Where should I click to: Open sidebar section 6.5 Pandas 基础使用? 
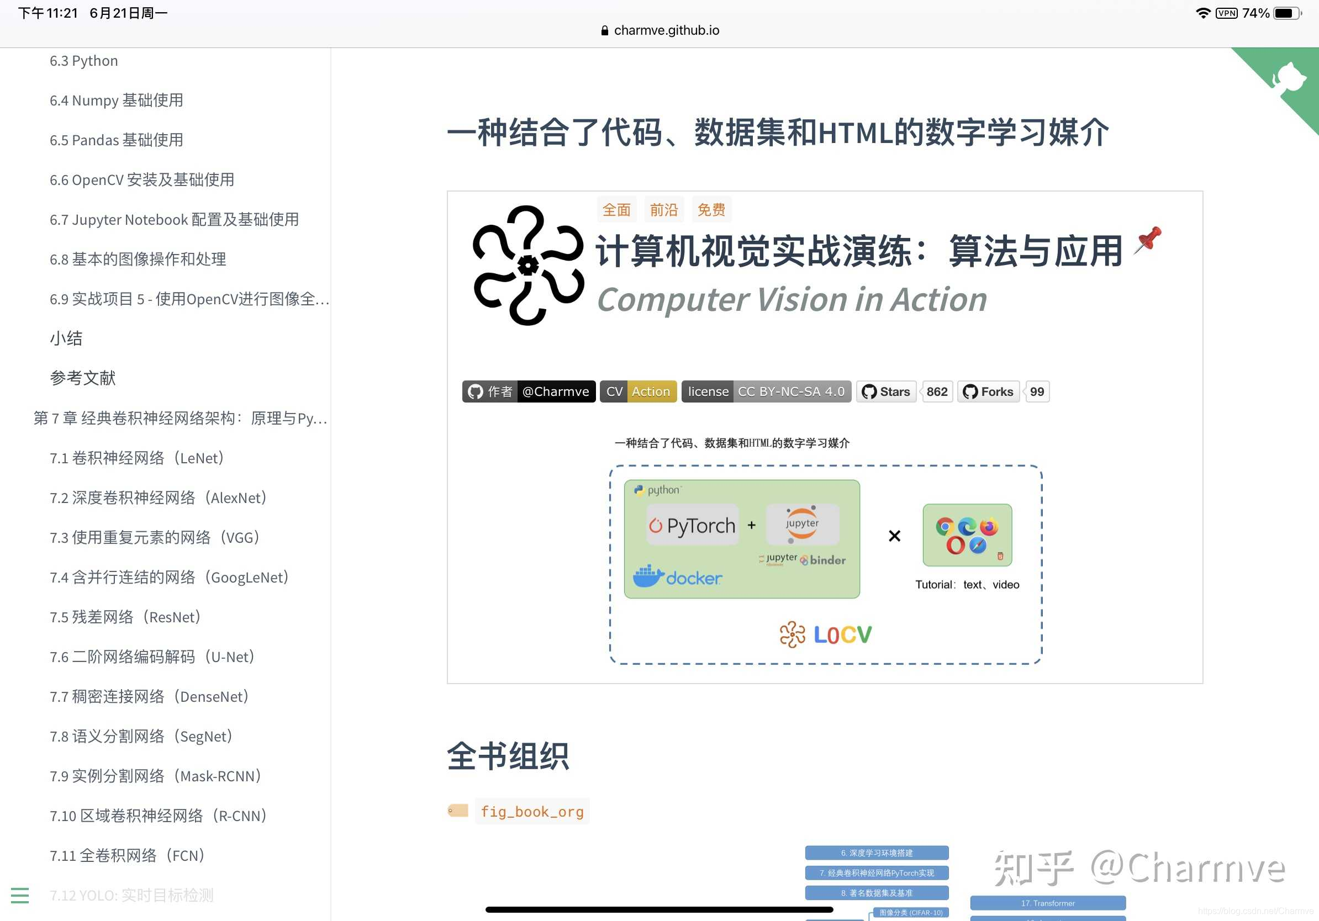[117, 140]
